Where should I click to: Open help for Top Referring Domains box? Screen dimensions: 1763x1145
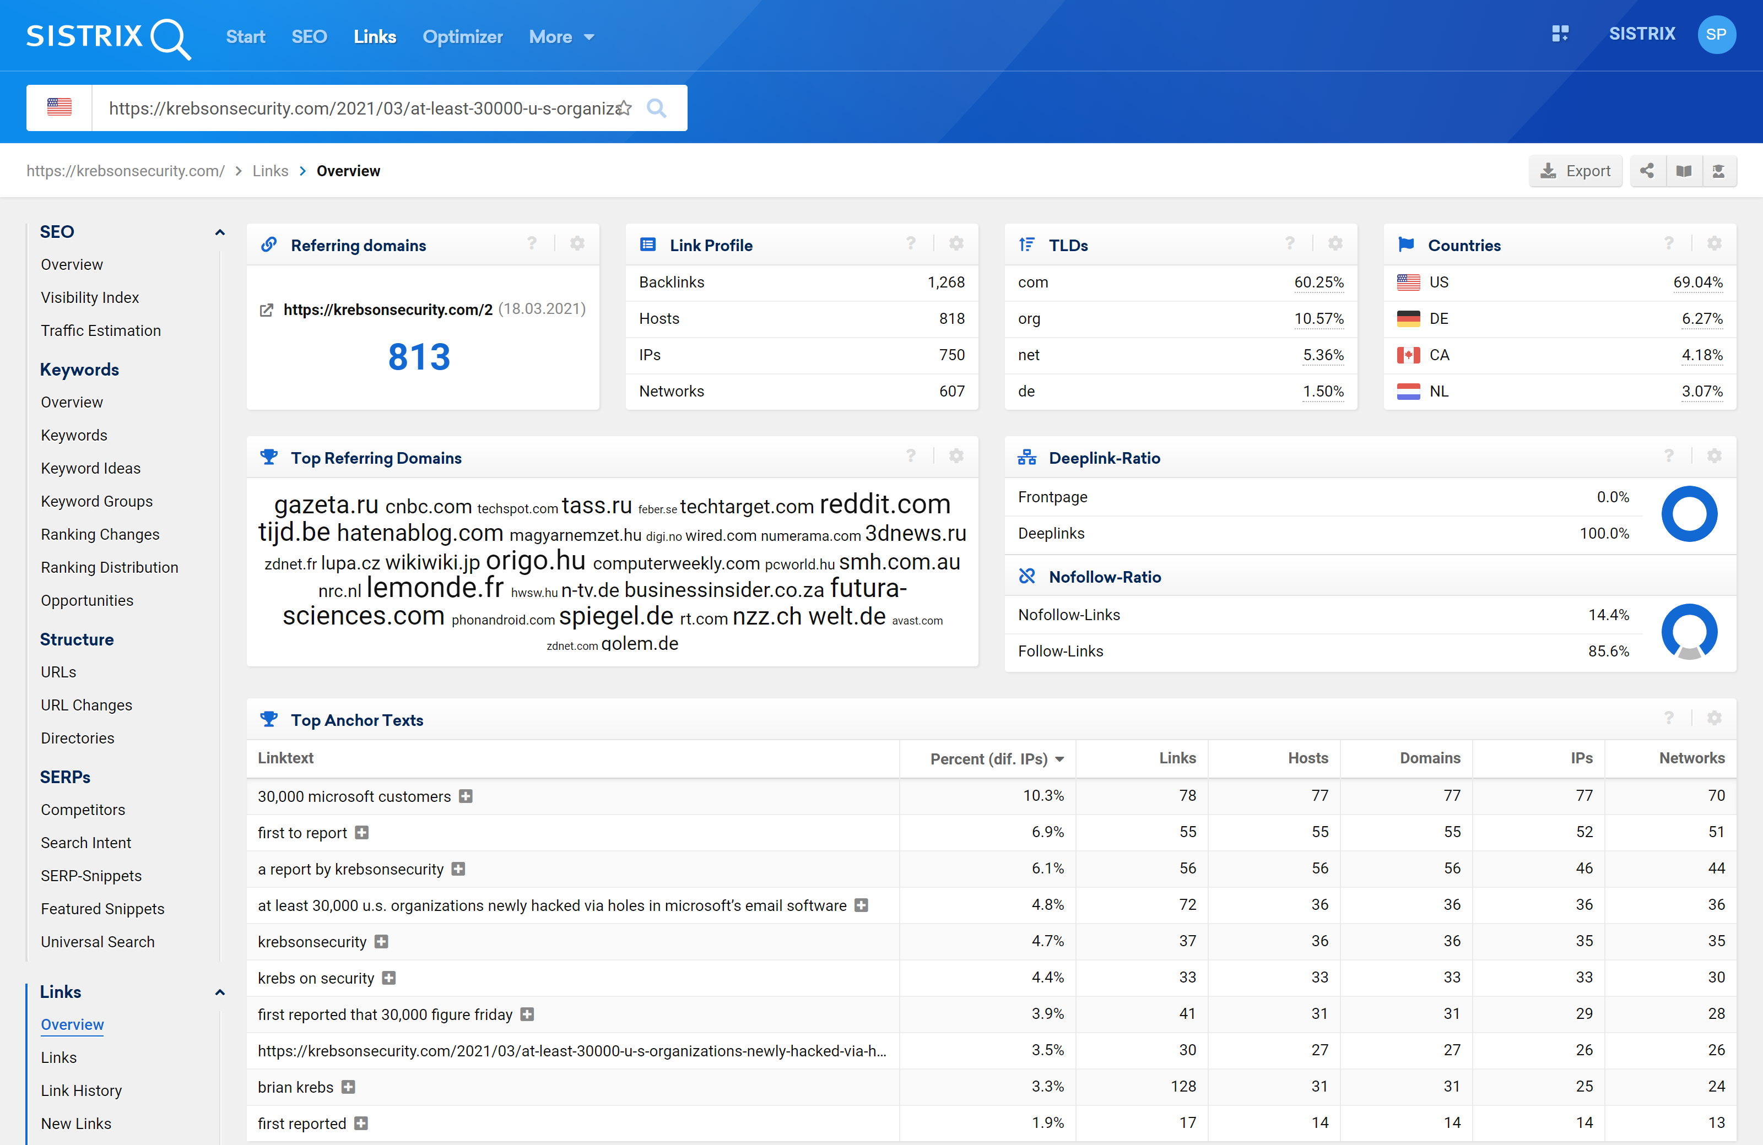click(x=910, y=456)
